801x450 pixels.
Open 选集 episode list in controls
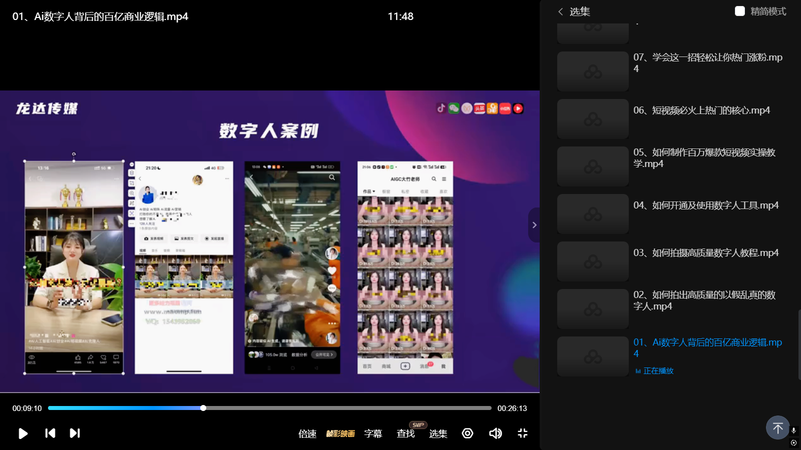(x=438, y=433)
